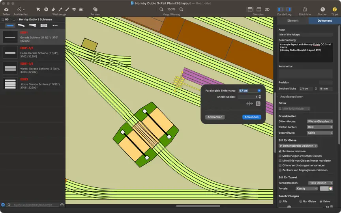Screen dimensions: 341x213
Task: Click the library icon next to OO
Action: (x=3, y=19)
